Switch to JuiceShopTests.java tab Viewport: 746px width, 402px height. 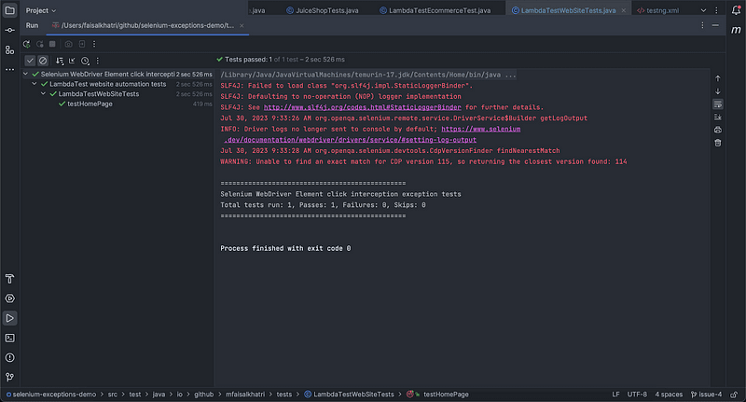[x=322, y=10]
